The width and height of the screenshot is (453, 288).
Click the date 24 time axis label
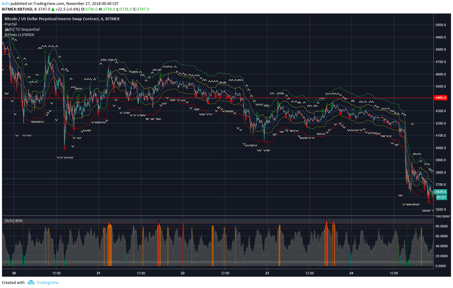coord(351,273)
